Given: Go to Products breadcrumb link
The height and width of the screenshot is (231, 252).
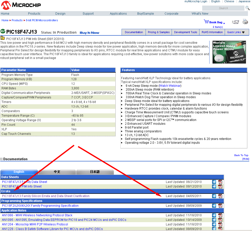Looking at the screenshot, I should (x=17, y=20).
